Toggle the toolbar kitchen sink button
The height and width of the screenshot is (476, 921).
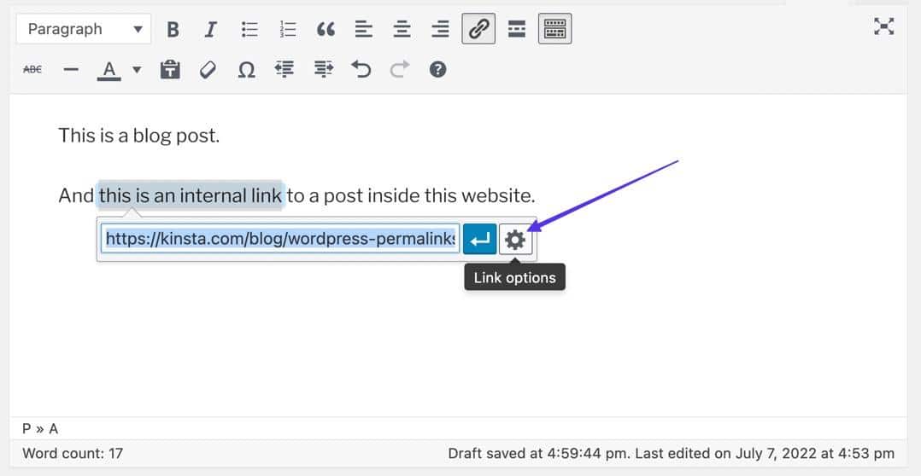(x=554, y=30)
